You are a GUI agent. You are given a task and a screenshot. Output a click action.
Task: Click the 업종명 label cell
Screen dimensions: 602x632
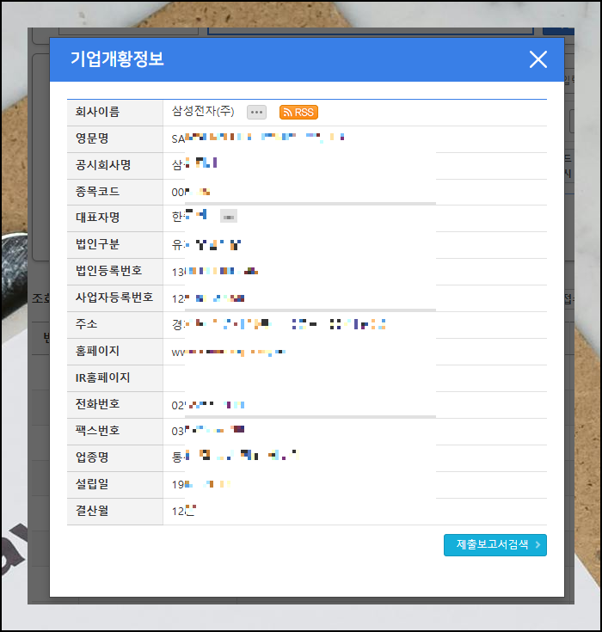coord(115,457)
